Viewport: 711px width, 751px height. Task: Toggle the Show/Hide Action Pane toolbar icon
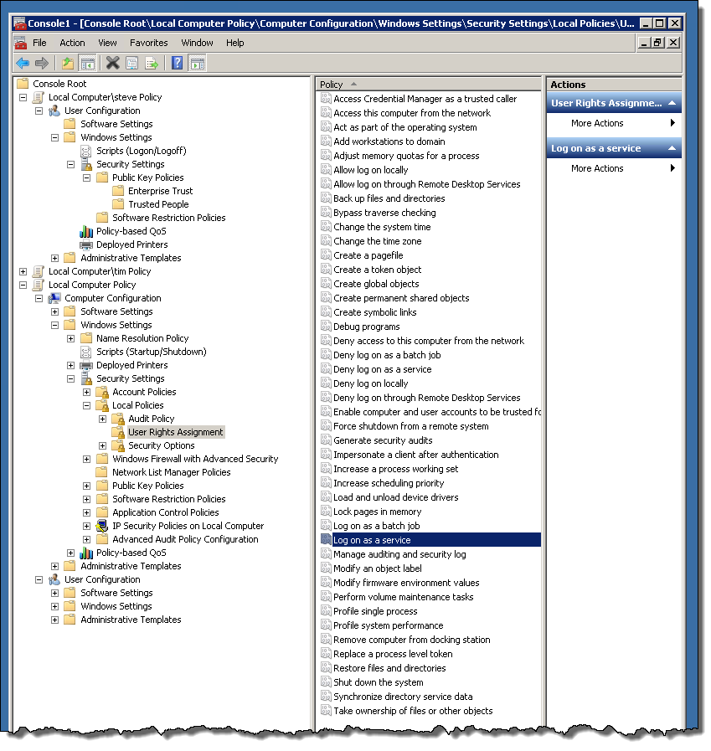point(198,63)
